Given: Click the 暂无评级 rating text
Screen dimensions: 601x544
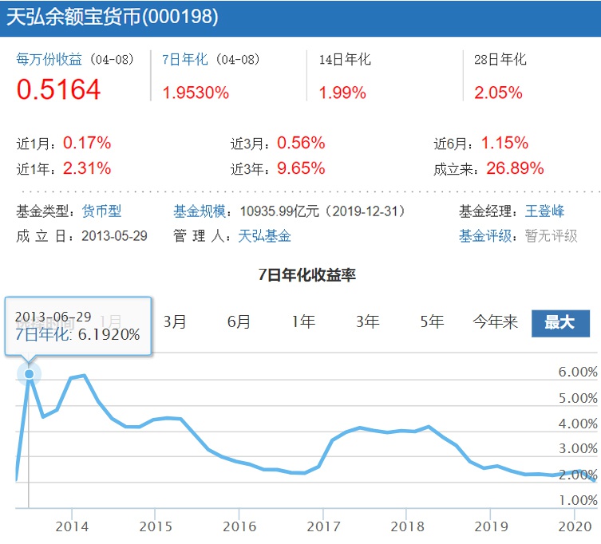Looking at the screenshot, I should click(552, 236).
